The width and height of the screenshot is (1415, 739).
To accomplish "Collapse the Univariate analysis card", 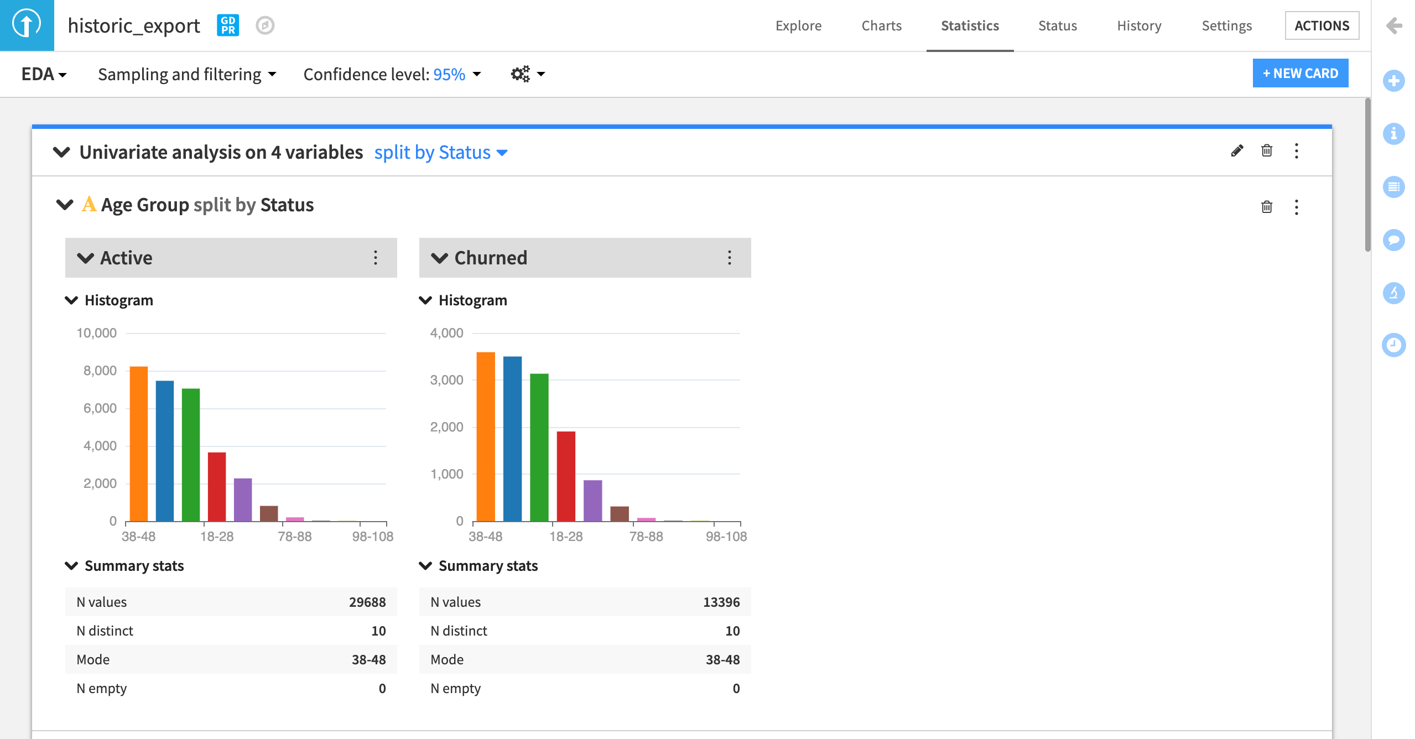I will (61, 152).
